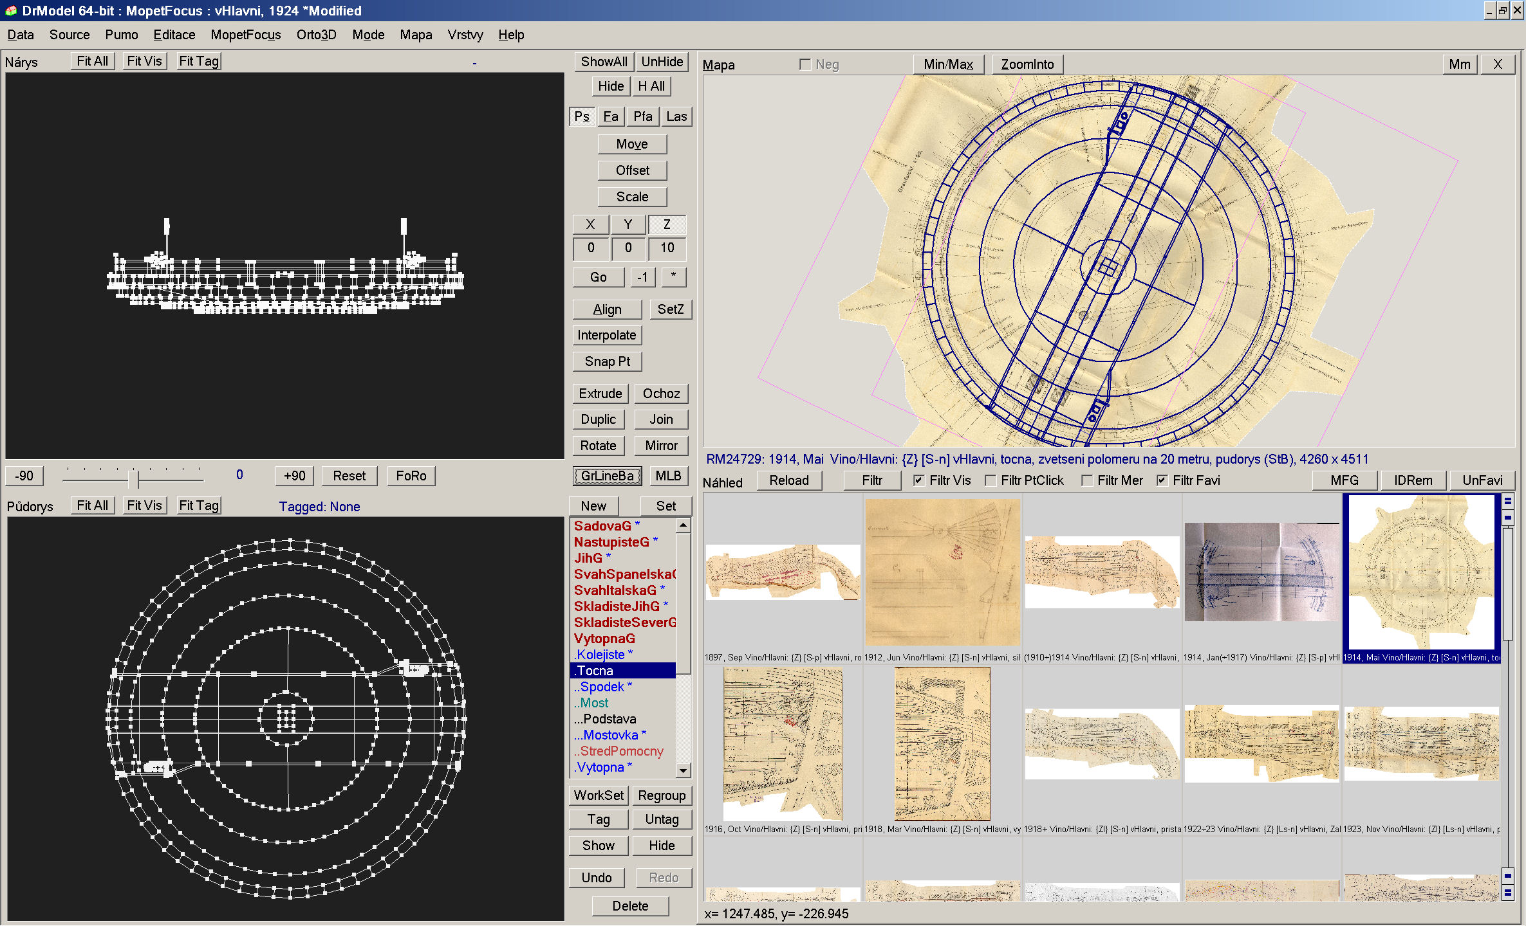Screen dimensions: 1526x926
Task: Open the Editace menu
Action: 173,35
